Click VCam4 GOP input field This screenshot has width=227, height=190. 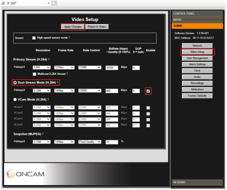tap(136, 125)
